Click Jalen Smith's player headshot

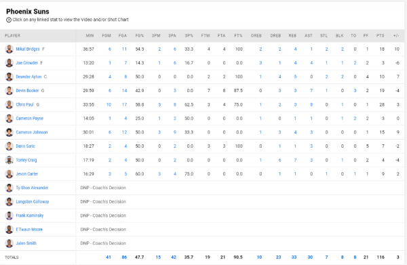9,243
